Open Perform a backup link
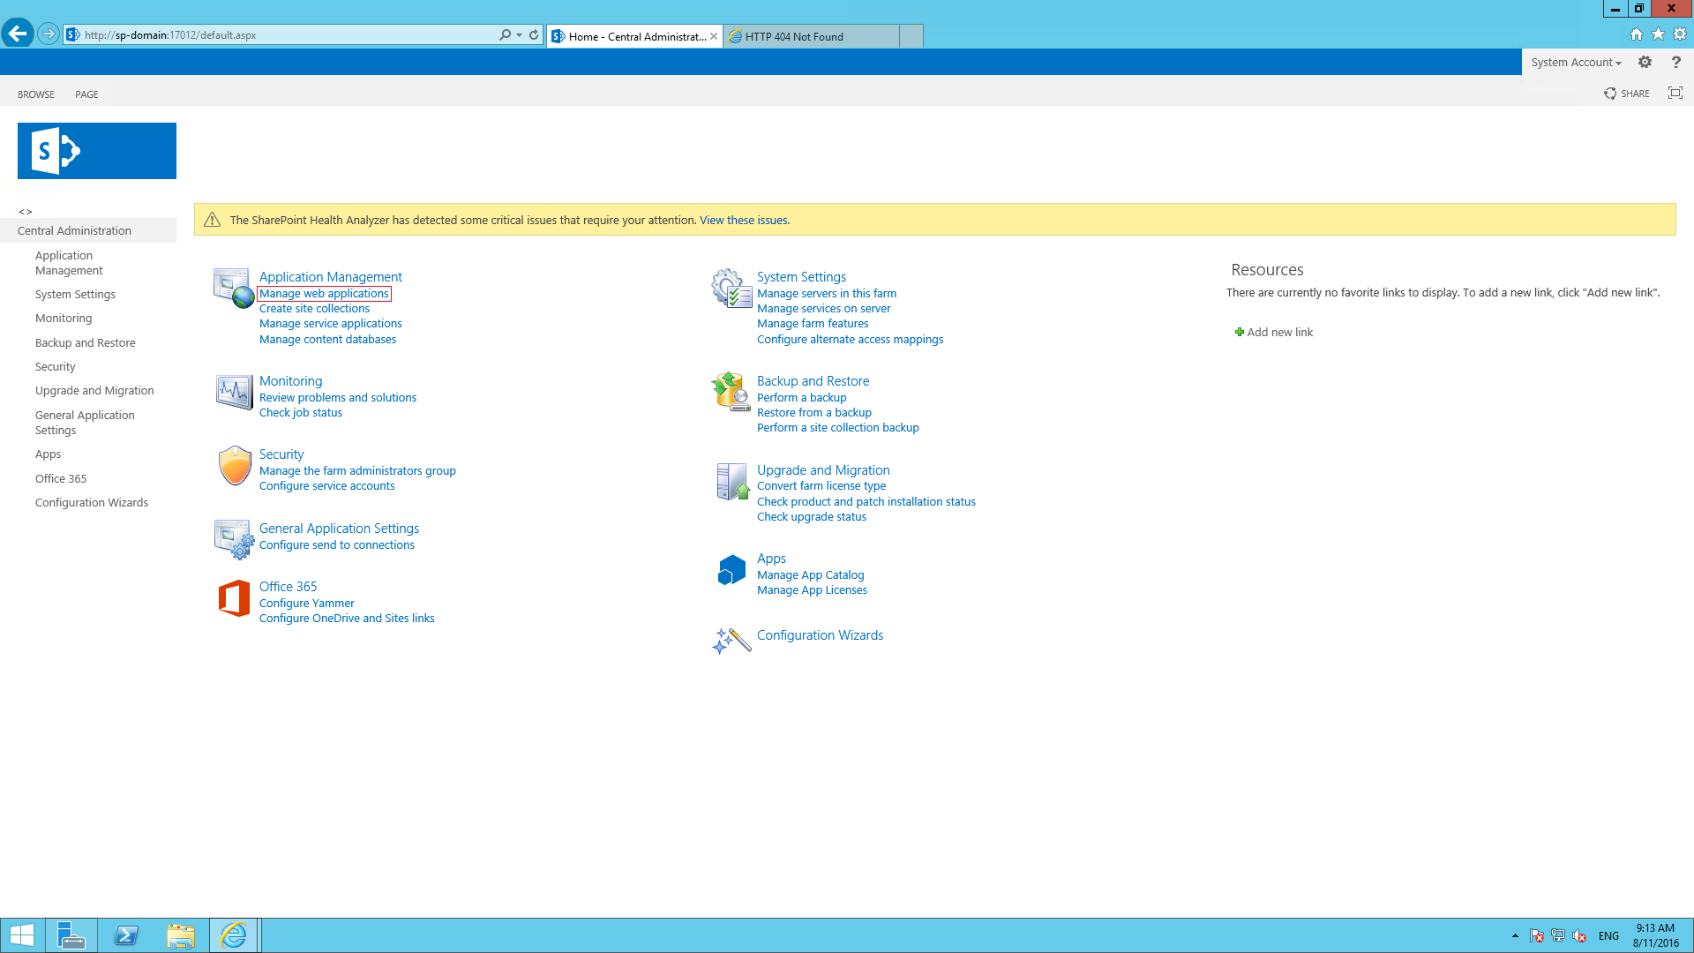Image resolution: width=1694 pixels, height=953 pixels. pyautogui.click(x=801, y=398)
